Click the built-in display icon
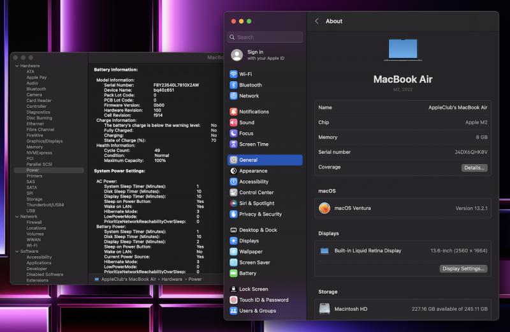The height and width of the screenshot is (332, 510). (324, 250)
